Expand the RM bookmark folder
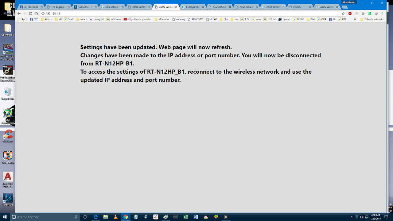This screenshot has height=221, width=393. 311,19
